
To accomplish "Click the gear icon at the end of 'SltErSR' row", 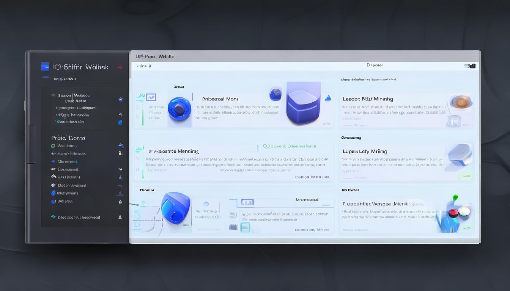I will click(120, 202).
